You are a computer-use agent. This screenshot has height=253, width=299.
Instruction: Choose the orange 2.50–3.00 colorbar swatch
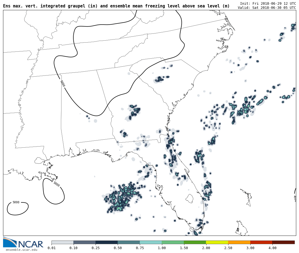[x=239, y=242]
